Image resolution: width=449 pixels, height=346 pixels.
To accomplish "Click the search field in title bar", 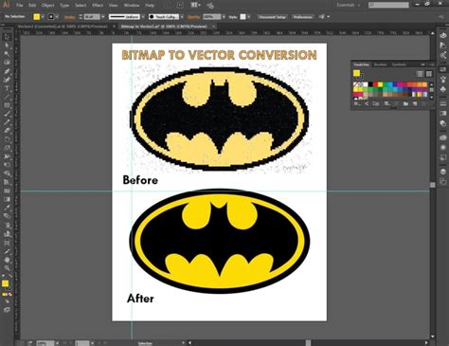I will coord(388,5).
